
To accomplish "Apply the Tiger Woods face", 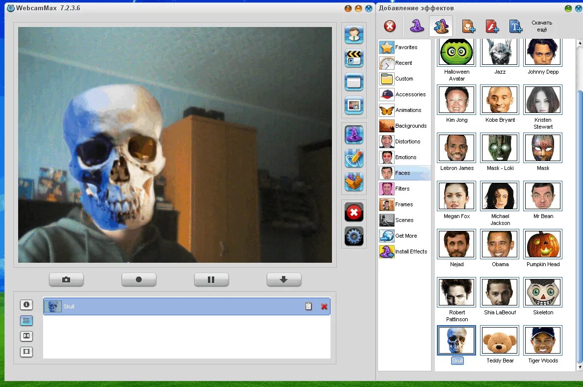I will coord(543,340).
